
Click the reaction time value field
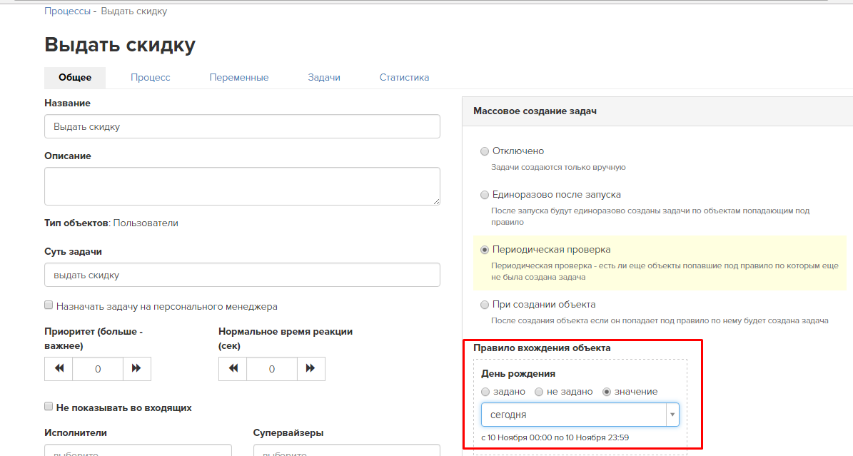272,369
